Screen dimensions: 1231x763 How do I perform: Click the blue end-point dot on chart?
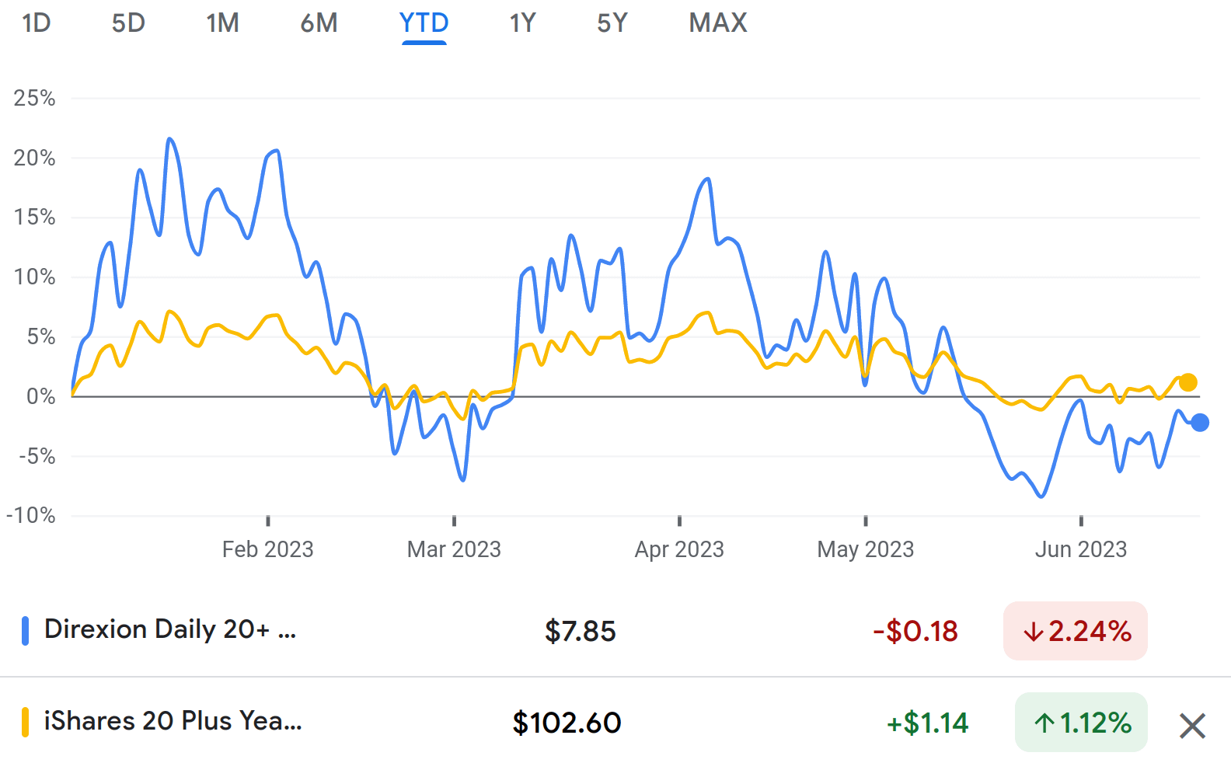(x=1200, y=423)
